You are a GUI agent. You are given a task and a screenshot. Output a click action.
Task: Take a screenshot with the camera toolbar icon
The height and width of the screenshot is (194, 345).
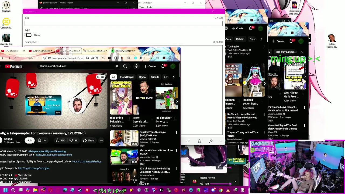[x=142, y=58]
